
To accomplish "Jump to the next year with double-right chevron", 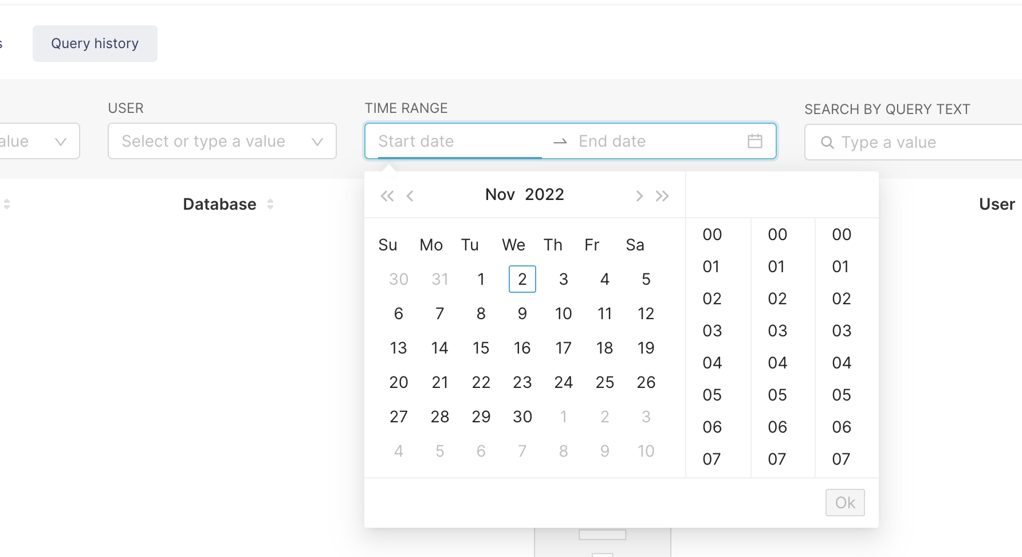I will (663, 195).
